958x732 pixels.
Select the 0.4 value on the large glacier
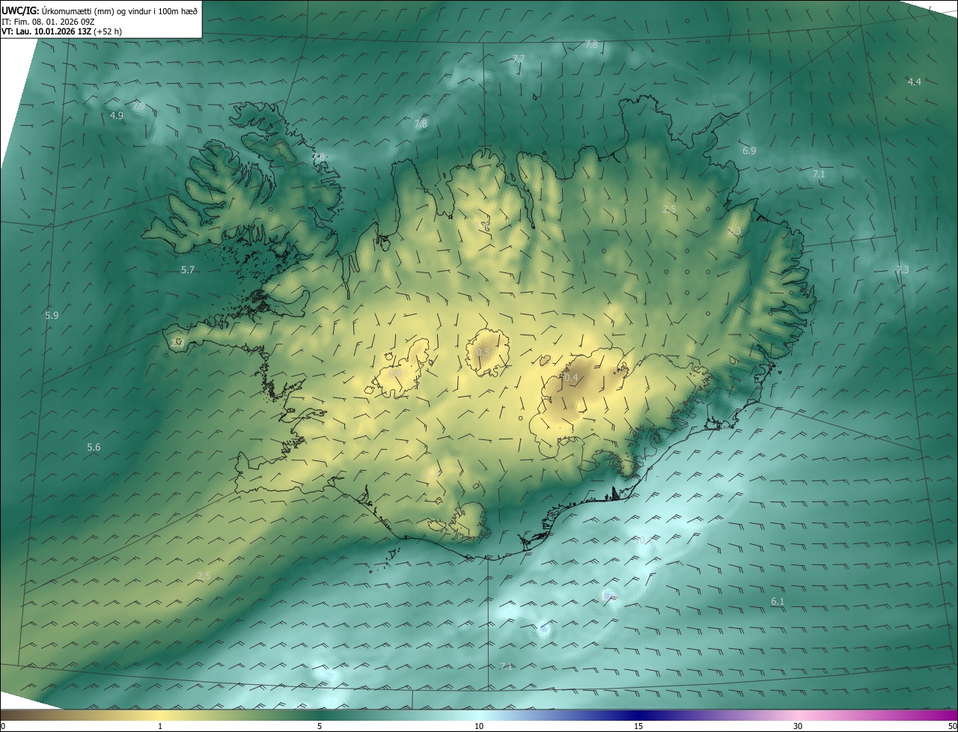point(571,378)
